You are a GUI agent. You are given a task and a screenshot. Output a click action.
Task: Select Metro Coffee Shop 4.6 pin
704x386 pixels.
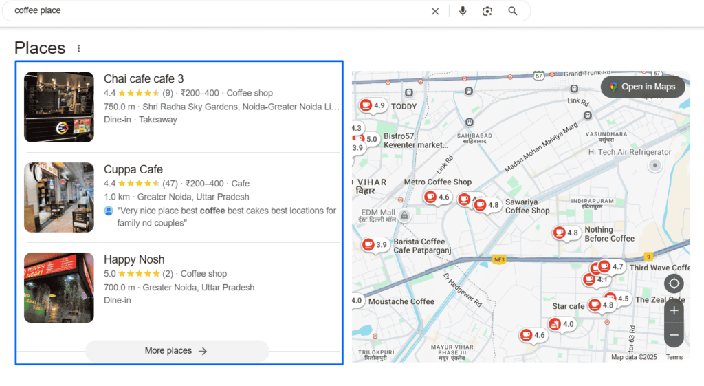[x=437, y=197]
